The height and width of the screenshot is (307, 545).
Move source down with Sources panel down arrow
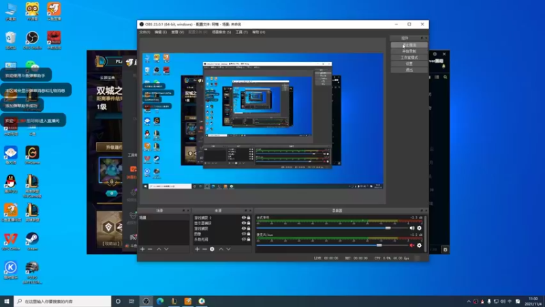coord(228,249)
